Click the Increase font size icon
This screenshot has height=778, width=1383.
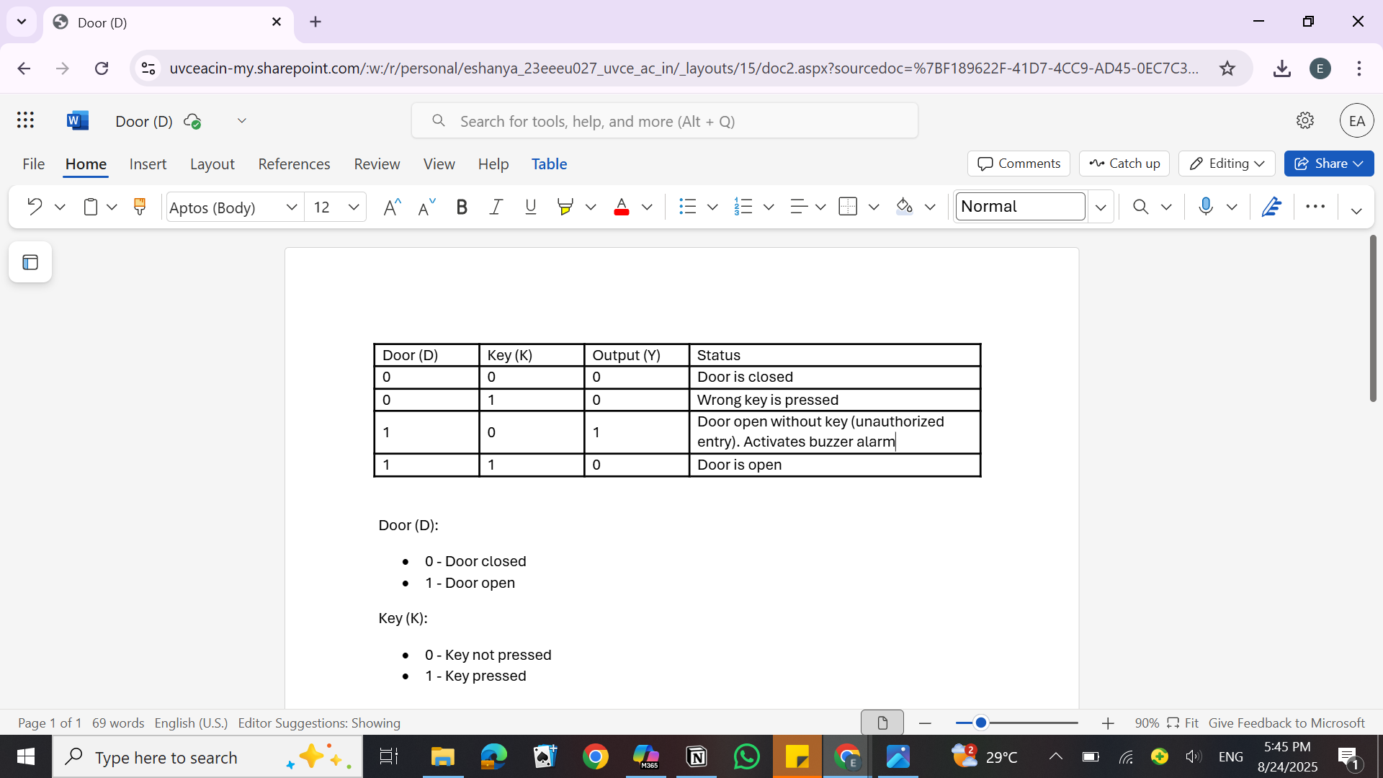(x=391, y=207)
